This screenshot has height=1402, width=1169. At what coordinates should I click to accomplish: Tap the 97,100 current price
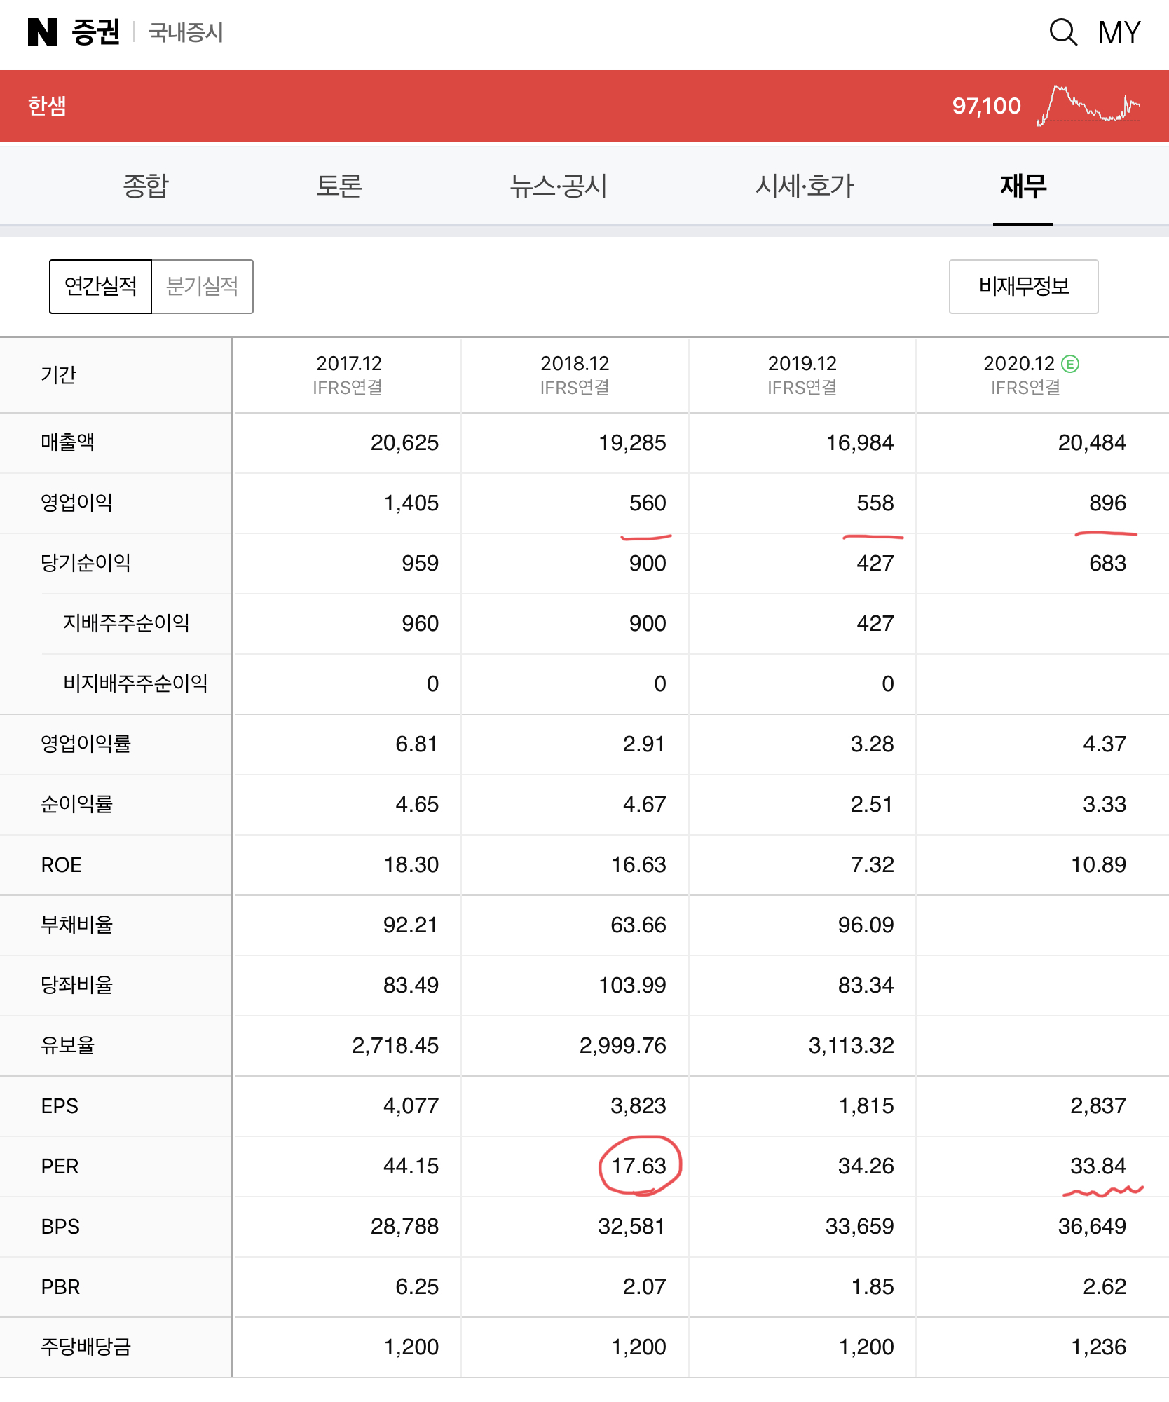click(986, 106)
